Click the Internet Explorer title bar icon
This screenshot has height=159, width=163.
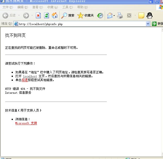2,1
